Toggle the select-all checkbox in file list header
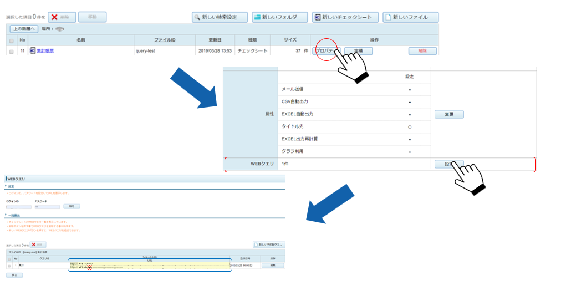561x285 pixels. click(x=11, y=40)
